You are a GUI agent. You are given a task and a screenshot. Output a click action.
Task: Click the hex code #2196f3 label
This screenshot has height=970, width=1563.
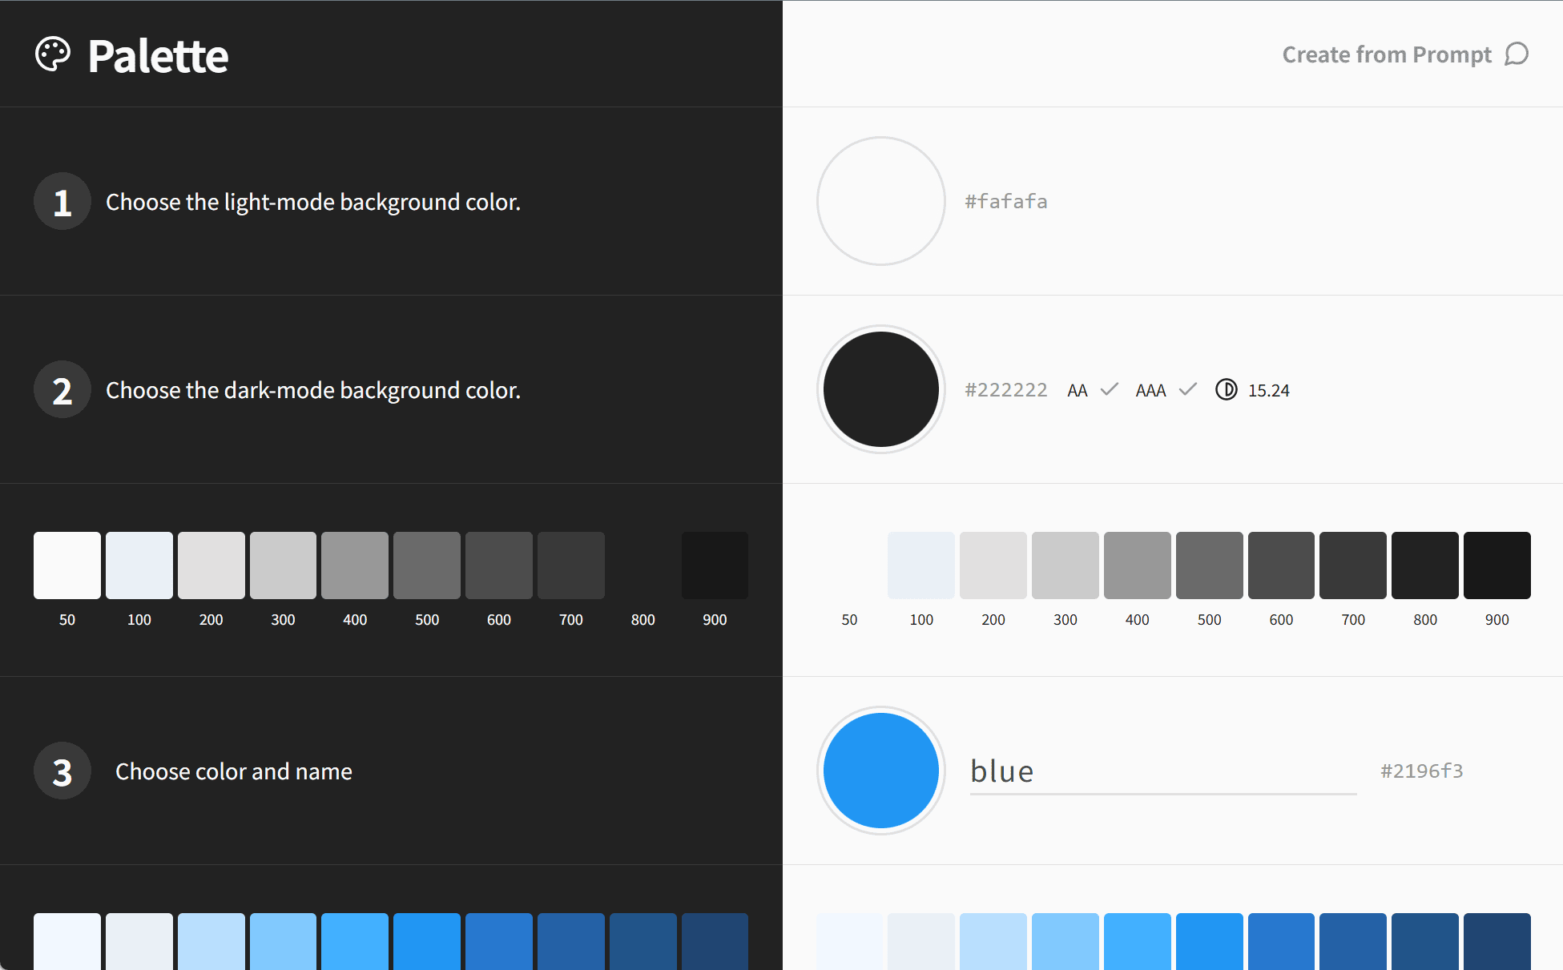tap(1422, 770)
